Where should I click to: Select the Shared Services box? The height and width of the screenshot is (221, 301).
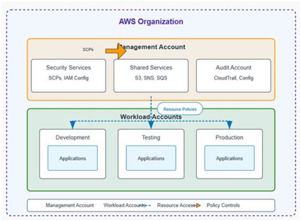coord(151,76)
